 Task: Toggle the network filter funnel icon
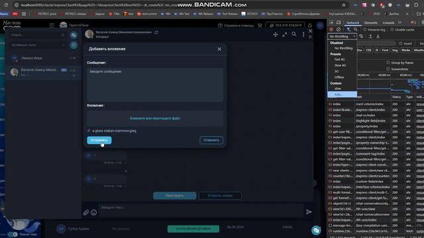pos(348,29)
